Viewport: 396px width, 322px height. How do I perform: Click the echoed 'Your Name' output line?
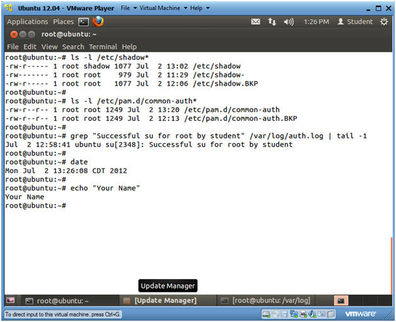25,197
